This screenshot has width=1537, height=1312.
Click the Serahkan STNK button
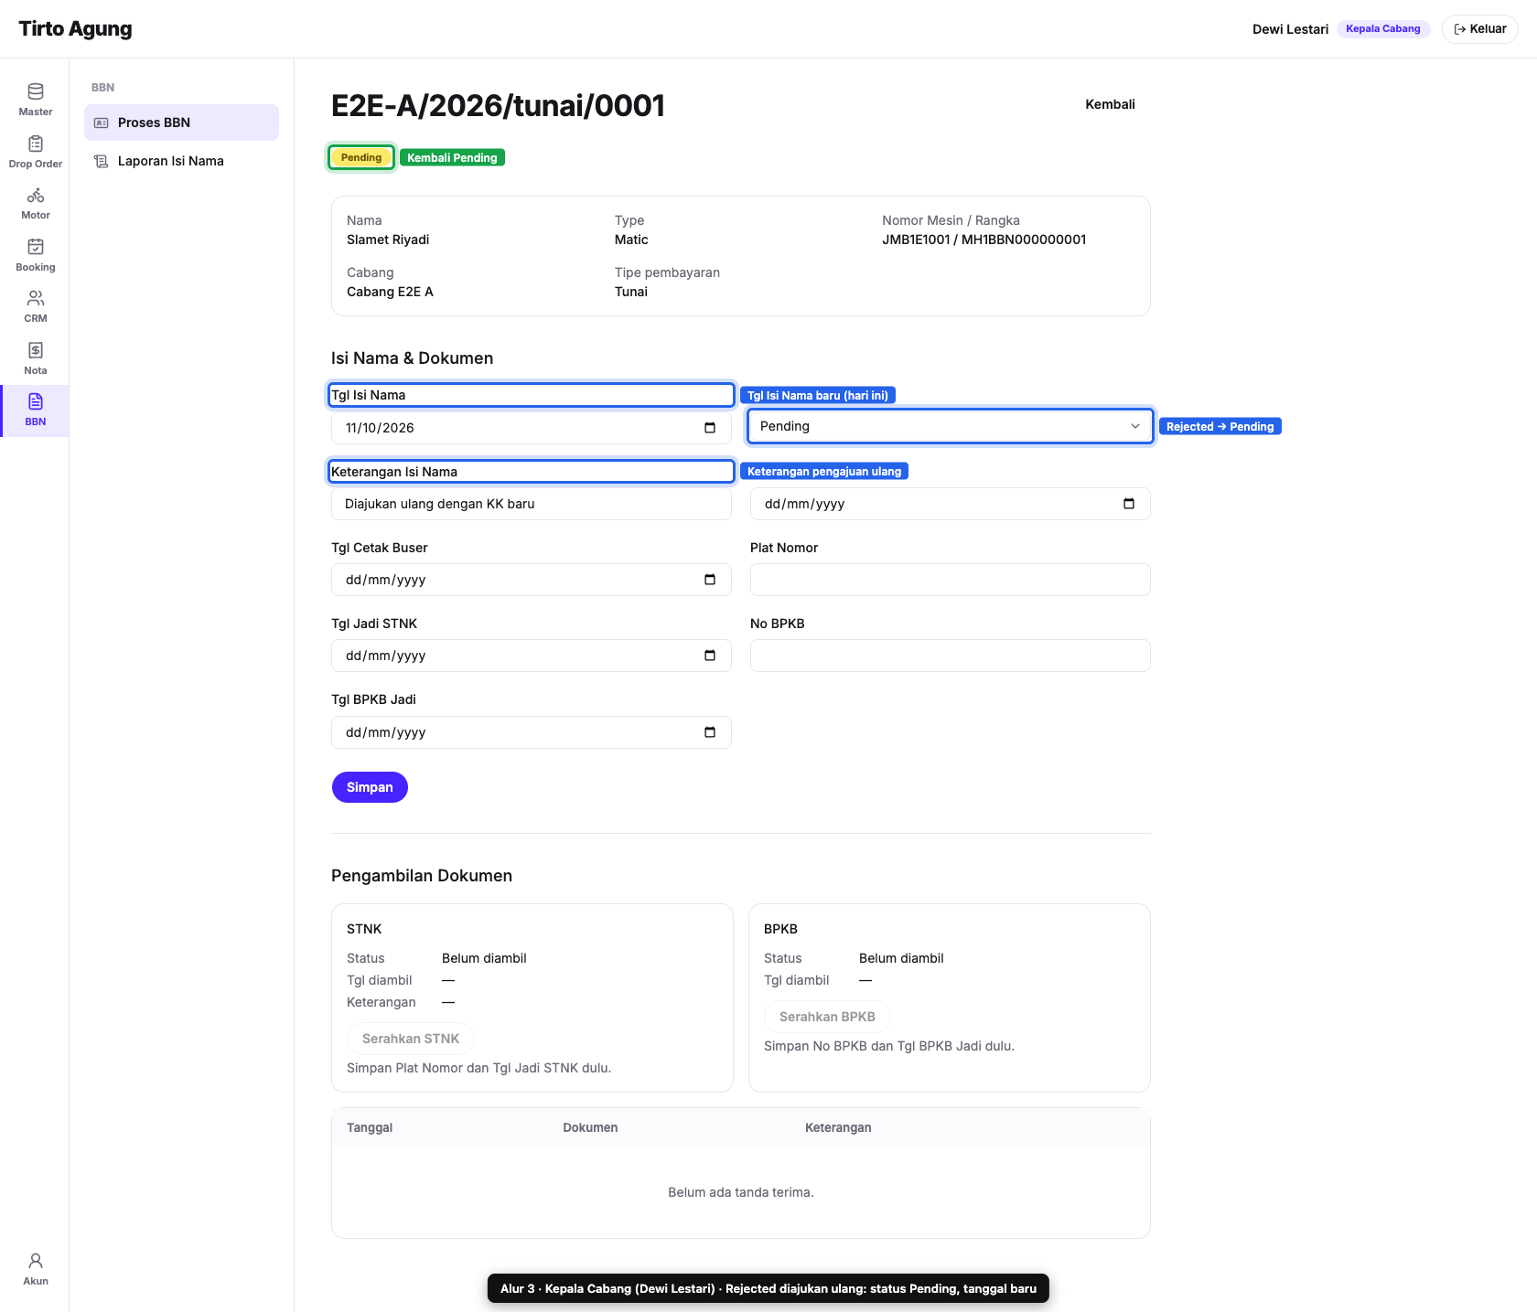(x=411, y=1039)
